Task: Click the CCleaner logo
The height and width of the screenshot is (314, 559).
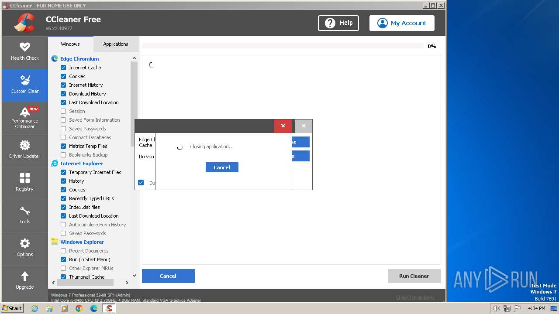Action: coord(24,23)
